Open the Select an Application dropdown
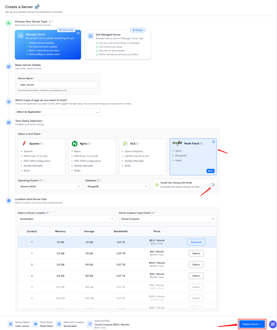 point(58,112)
